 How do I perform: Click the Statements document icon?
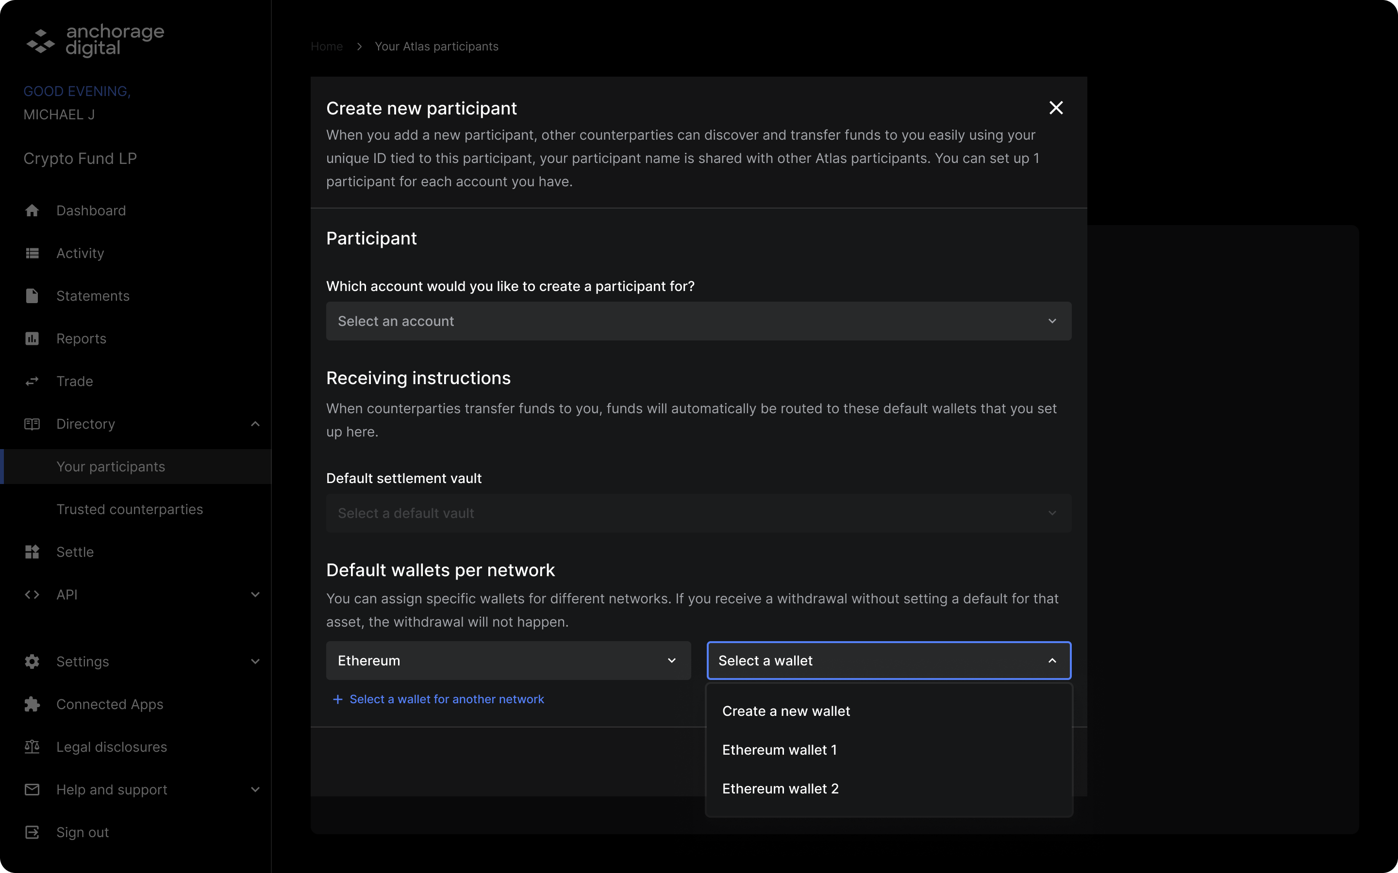[32, 296]
